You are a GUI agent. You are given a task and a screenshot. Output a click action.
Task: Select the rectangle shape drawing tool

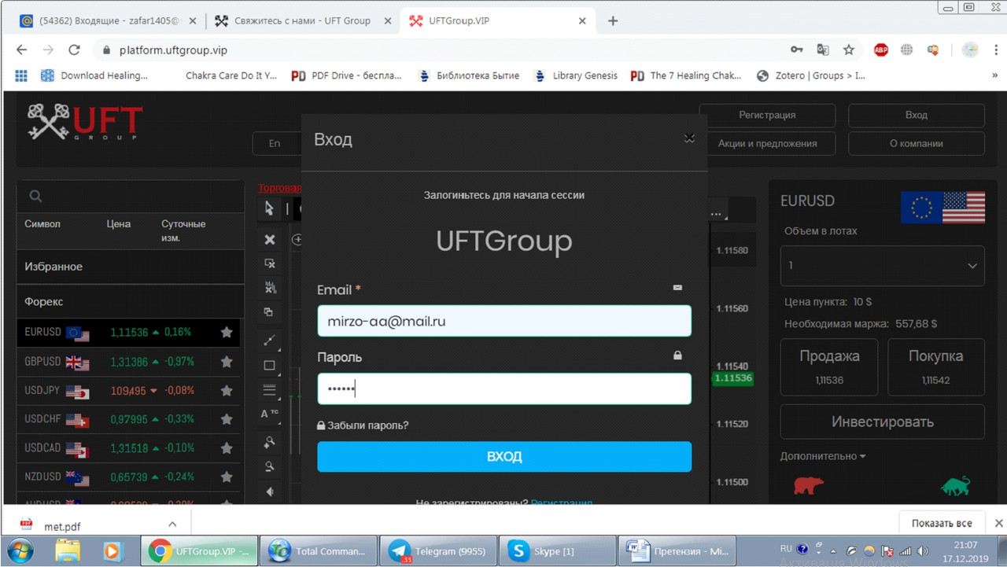coord(269,366)
